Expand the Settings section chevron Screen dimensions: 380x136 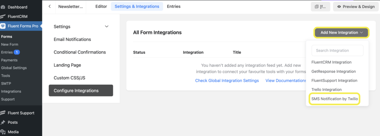coord(107,26)
